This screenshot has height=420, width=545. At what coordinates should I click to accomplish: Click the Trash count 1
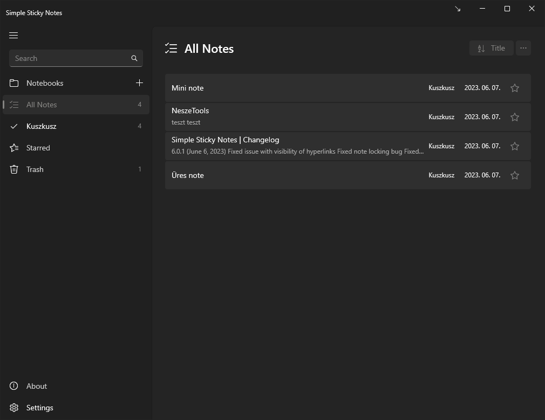click(x=140, y=169)
